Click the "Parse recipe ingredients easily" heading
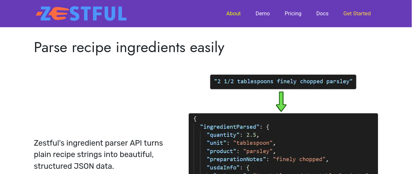 (x=129, y=48)
